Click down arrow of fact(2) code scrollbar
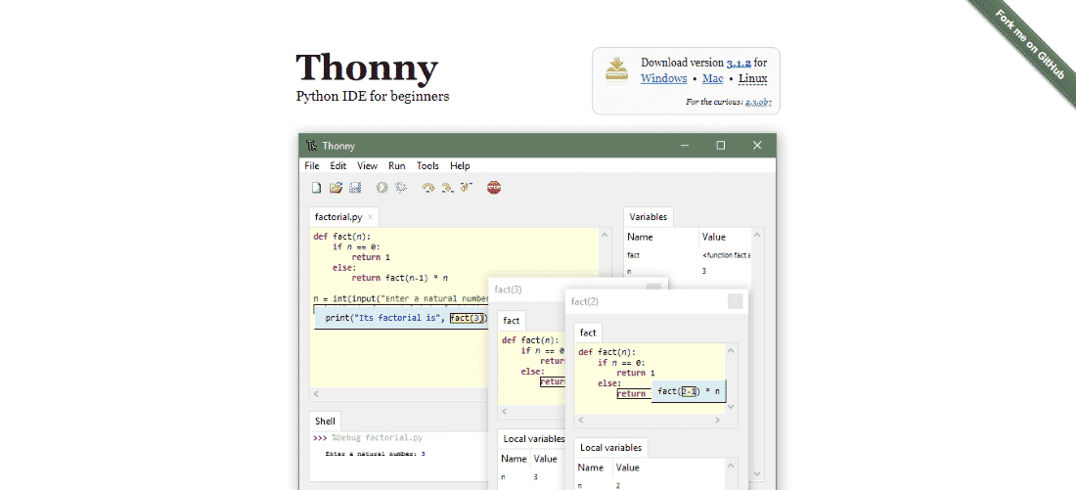This screenshot has width=1076, height=490. [730, 406]
